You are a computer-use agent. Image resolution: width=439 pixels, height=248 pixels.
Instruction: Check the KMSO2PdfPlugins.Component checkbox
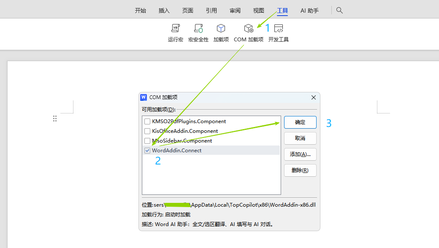click(147, 121)
